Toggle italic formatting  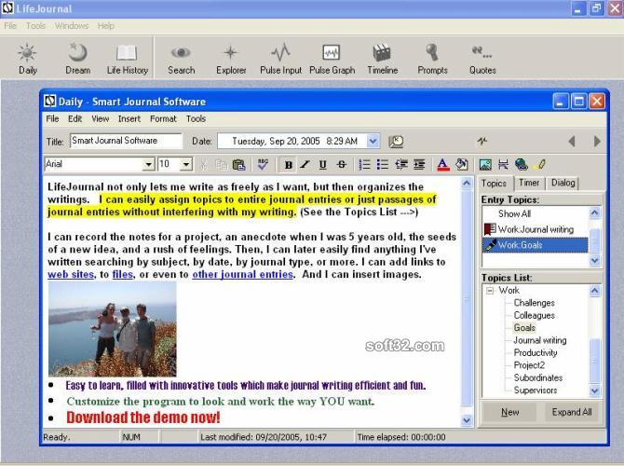click(x=305, y=164)
